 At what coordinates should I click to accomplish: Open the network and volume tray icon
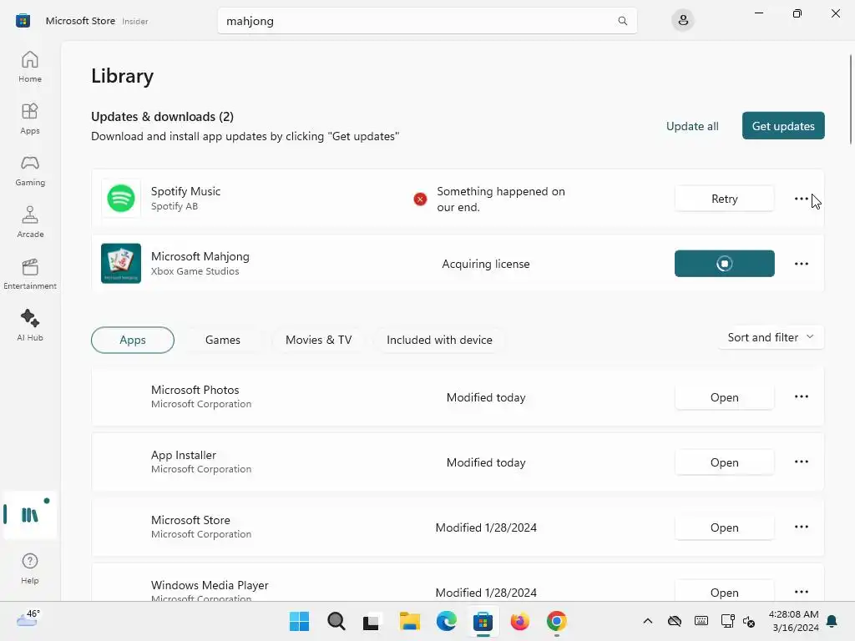click(738, 621)
